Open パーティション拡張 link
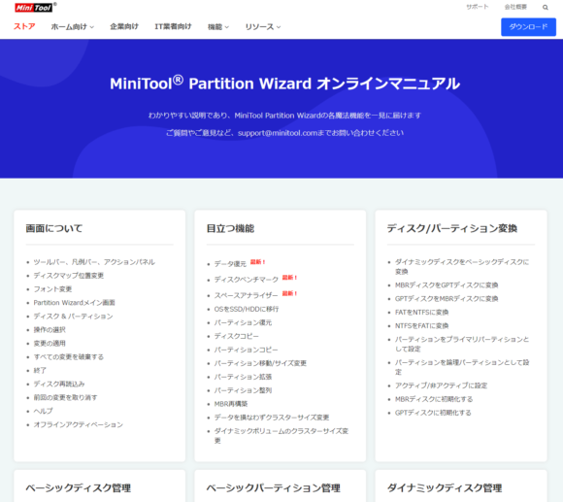563x502 pixels. pyautogui.click(x=243, y=377)
